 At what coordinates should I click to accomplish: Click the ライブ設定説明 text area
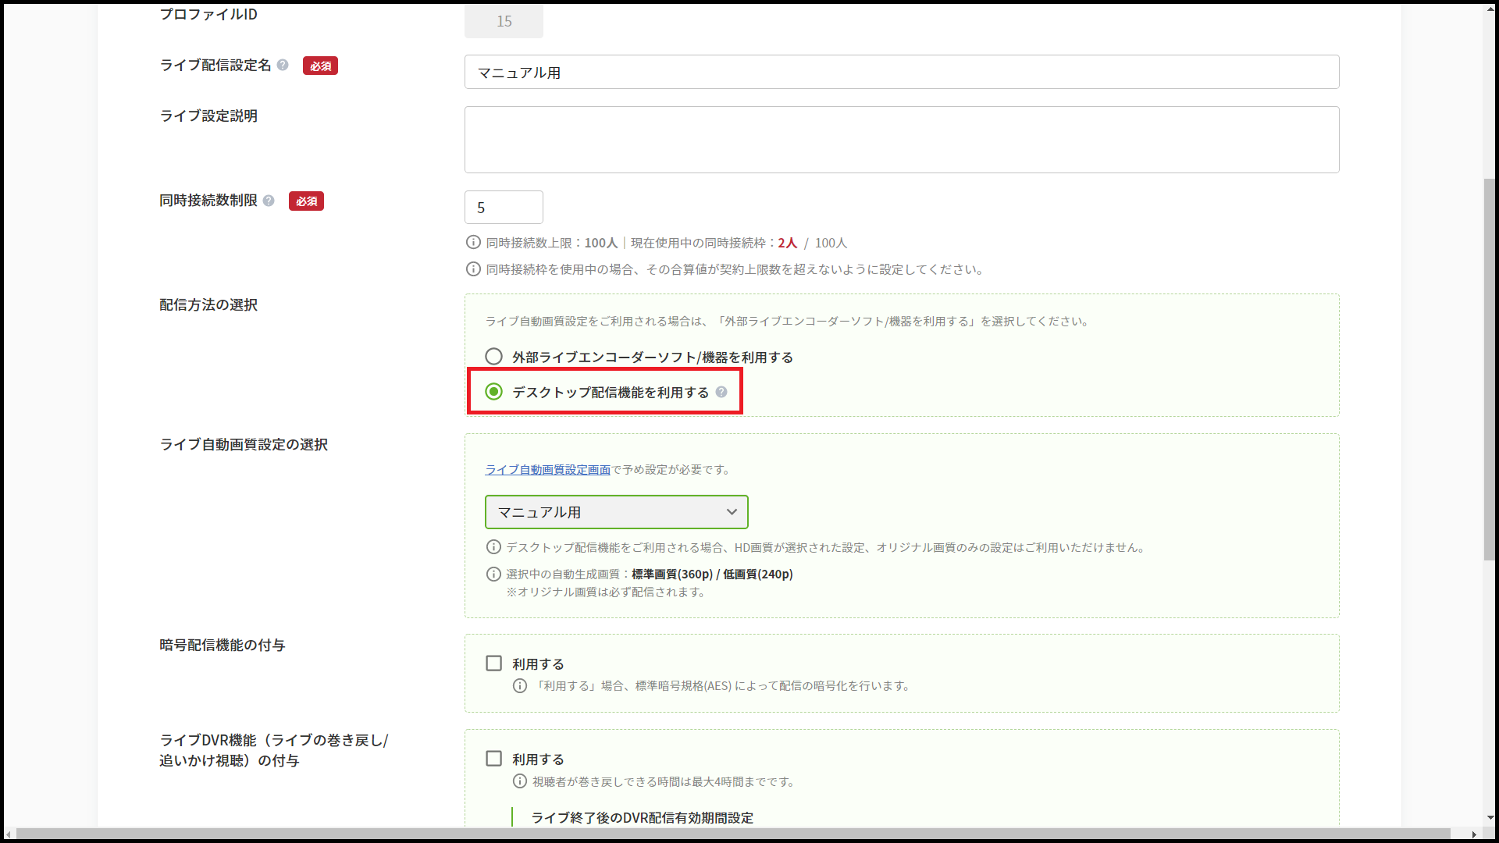coord(901,140)
